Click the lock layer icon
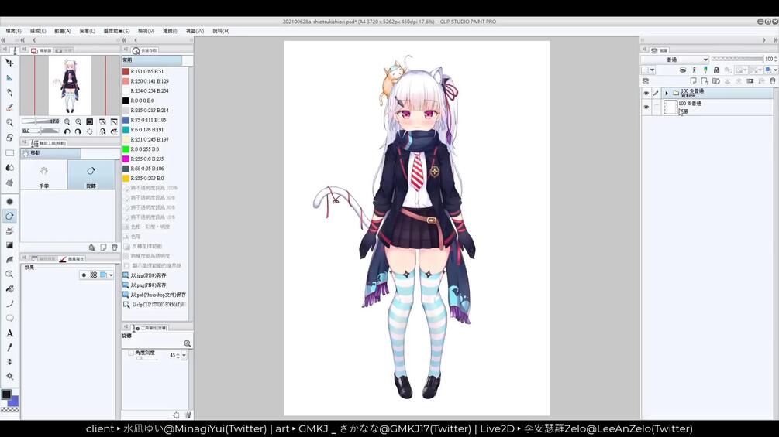Viewport: 779px width, 437px height. tap(716, 70)
